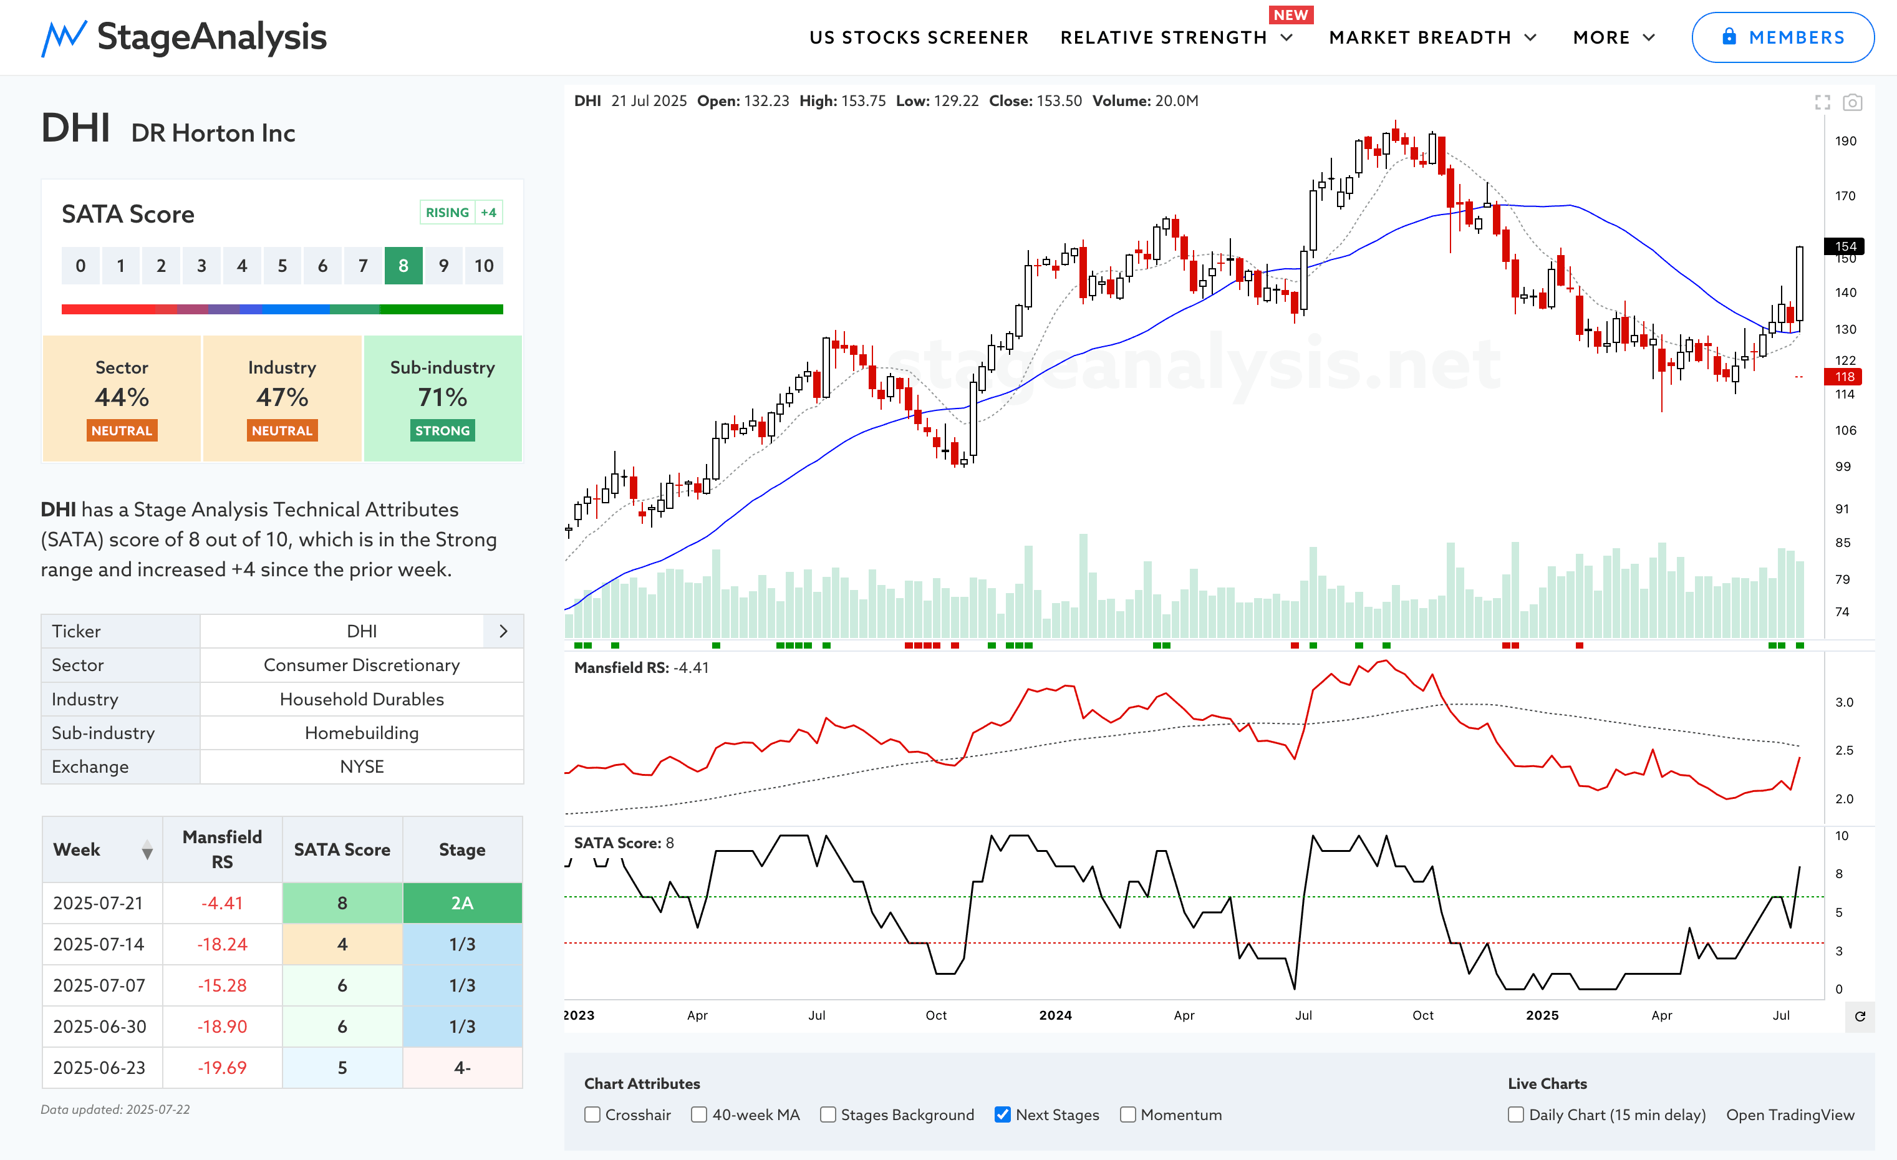Select SATA score box 8
The image size is (1897, 1160).
[403, 266]
